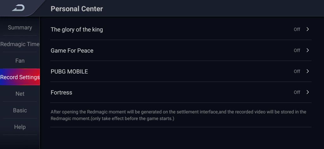Viewport: 324px width, 149px height.
Task: Expand Fortress chevron arrow
Action: [308, 92]
